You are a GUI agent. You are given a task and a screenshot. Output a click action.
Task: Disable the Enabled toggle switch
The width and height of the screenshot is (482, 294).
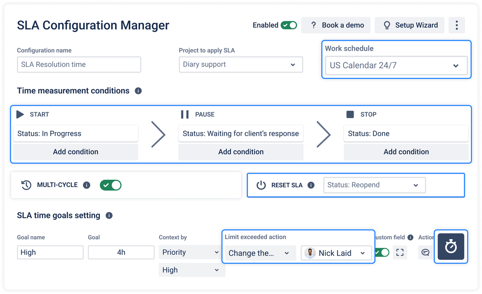point(289,25)
